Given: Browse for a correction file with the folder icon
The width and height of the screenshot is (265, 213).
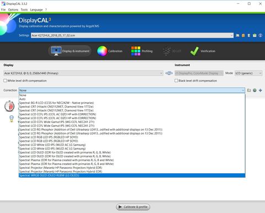Looking at the screenshot, I should tap(249, 90).
